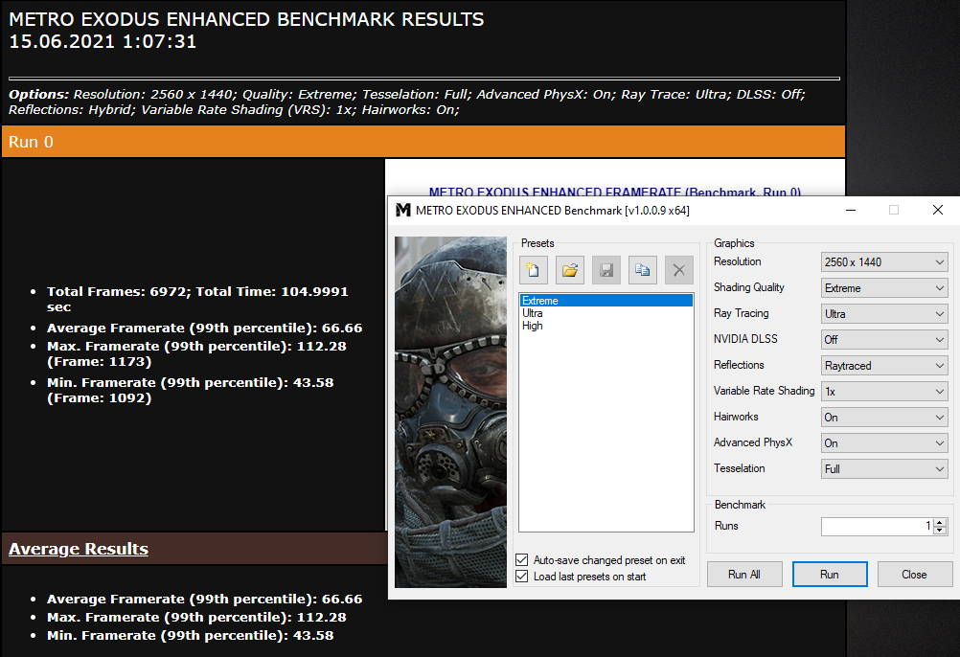Minimize the benchmark window
This screenshot has width=960, height=657.
[851, 210]
